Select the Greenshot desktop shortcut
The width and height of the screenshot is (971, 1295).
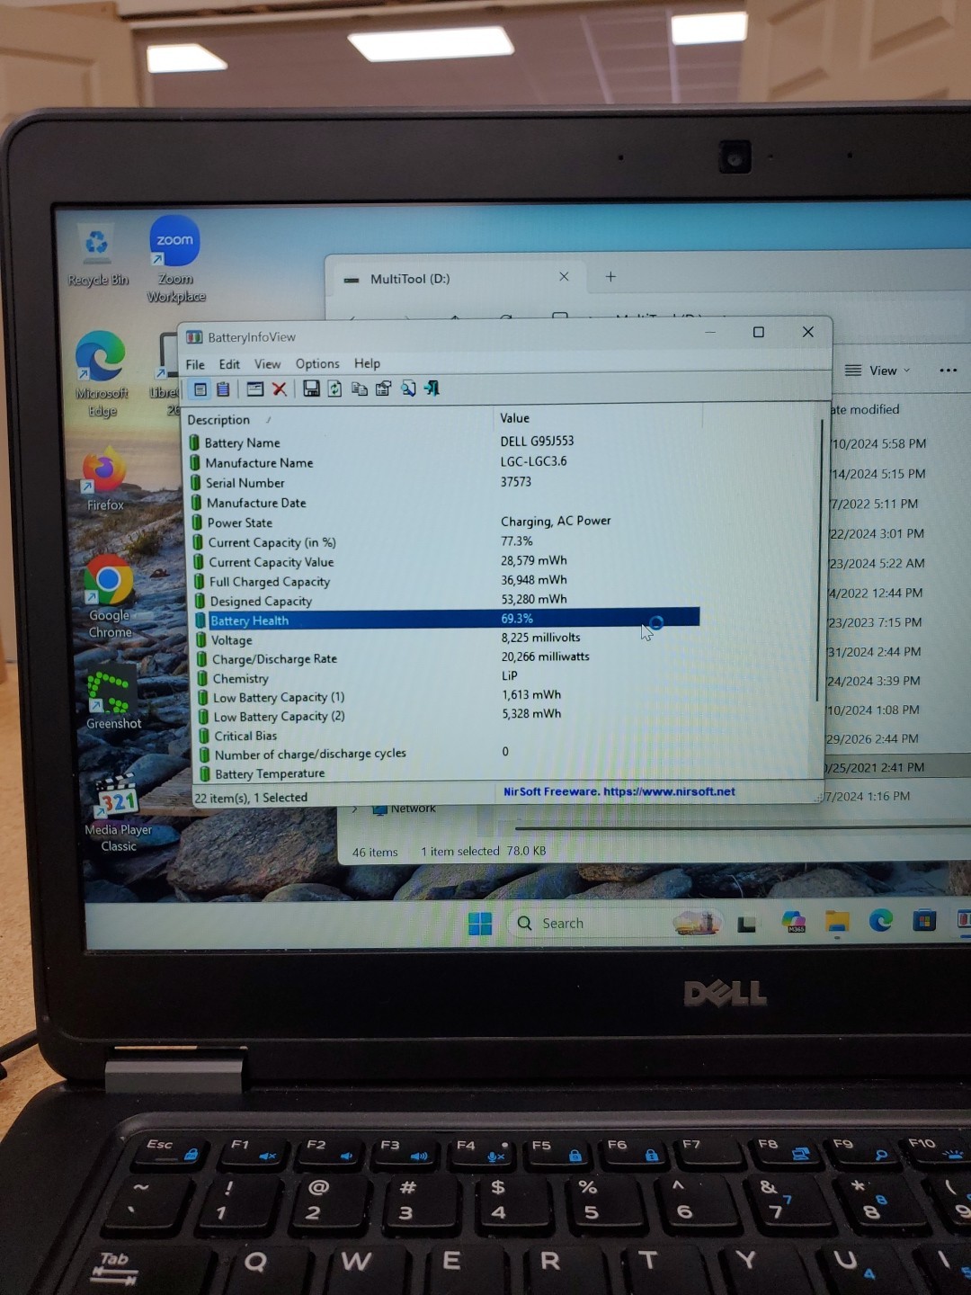click(x=113, y=699)
